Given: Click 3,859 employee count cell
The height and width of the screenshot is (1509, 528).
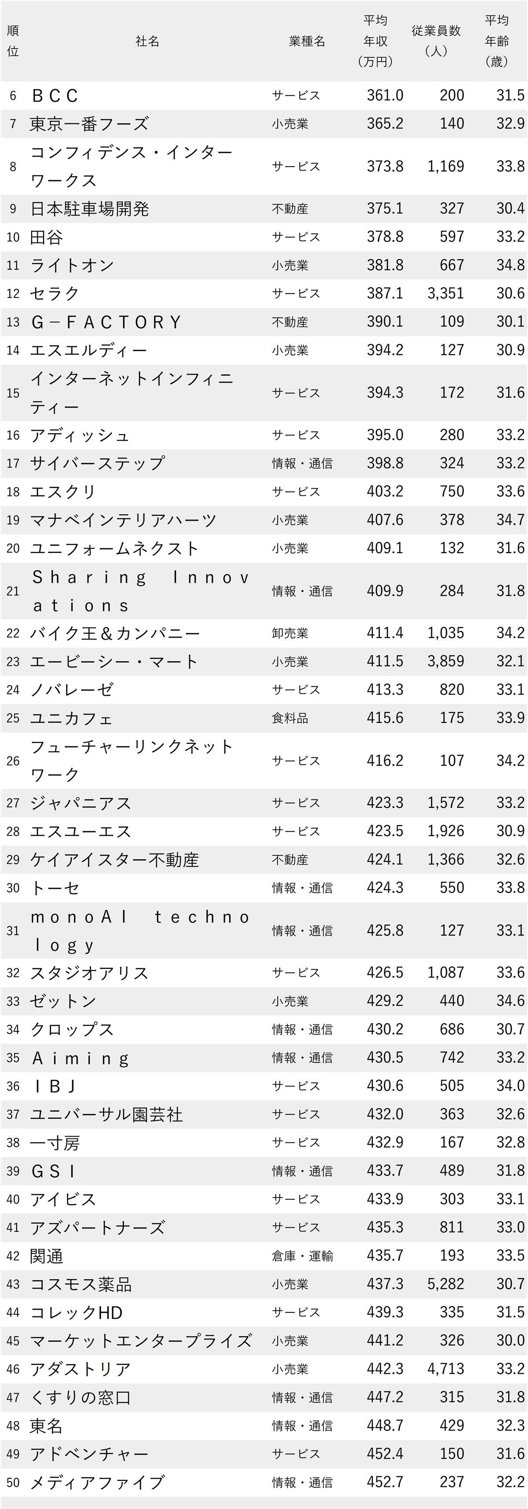Looking at the screenshot, I should point(446,662).
